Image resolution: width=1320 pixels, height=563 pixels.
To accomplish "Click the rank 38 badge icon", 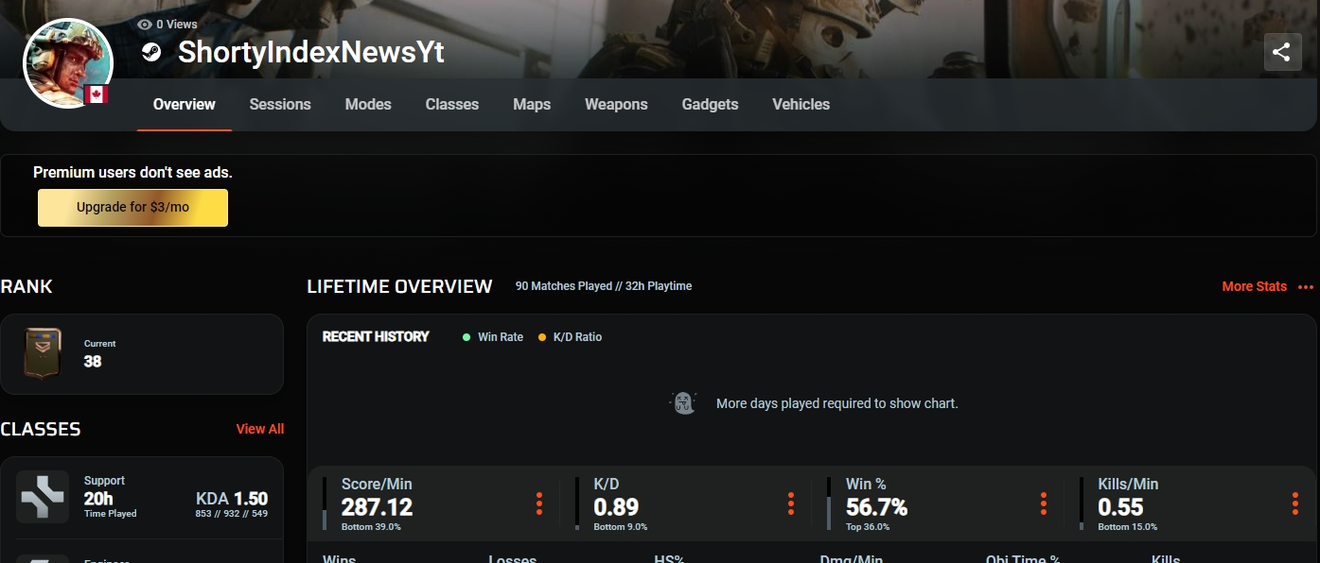I will point(43,353).
